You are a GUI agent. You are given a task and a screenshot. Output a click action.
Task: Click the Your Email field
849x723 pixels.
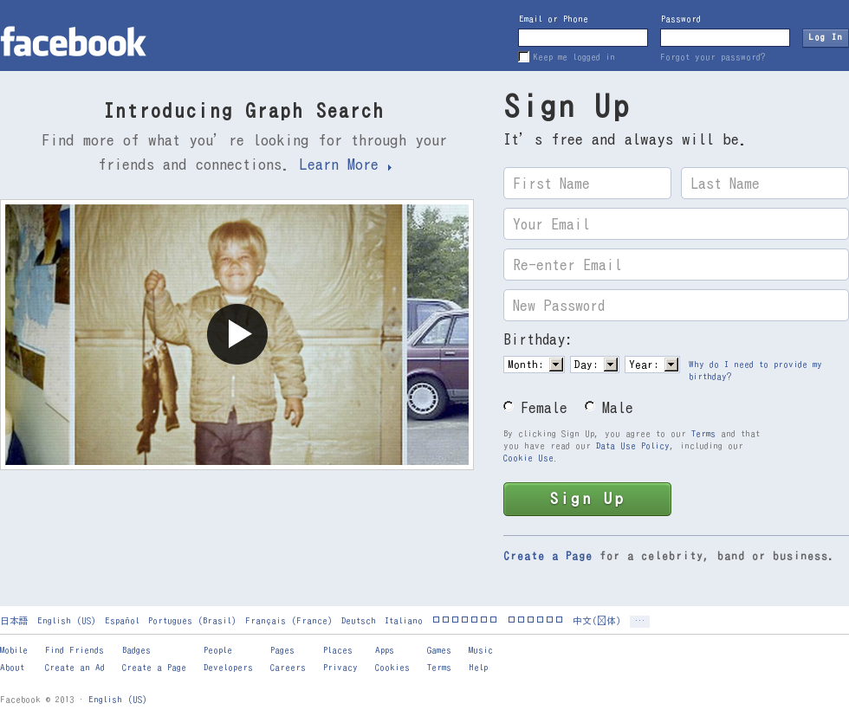point(676,224)
